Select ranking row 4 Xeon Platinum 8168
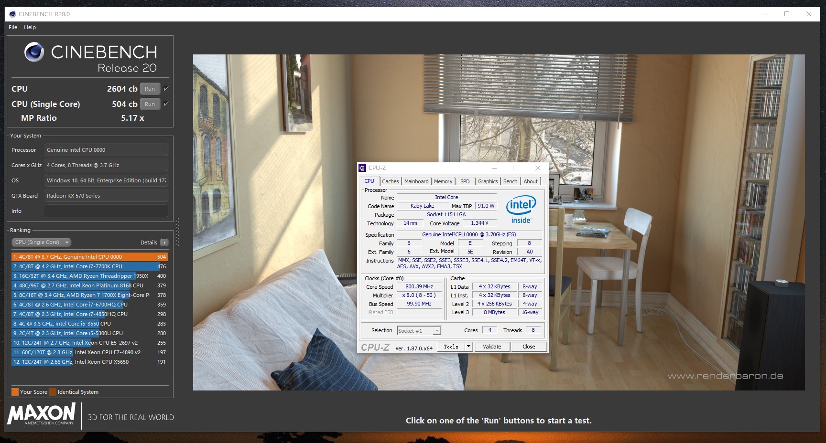Viewport: 826px width, 443px height. point(90,285)
